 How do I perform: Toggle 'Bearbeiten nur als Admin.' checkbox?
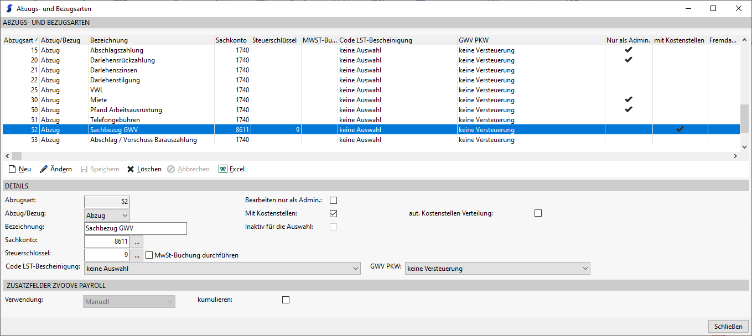(333, 200)
